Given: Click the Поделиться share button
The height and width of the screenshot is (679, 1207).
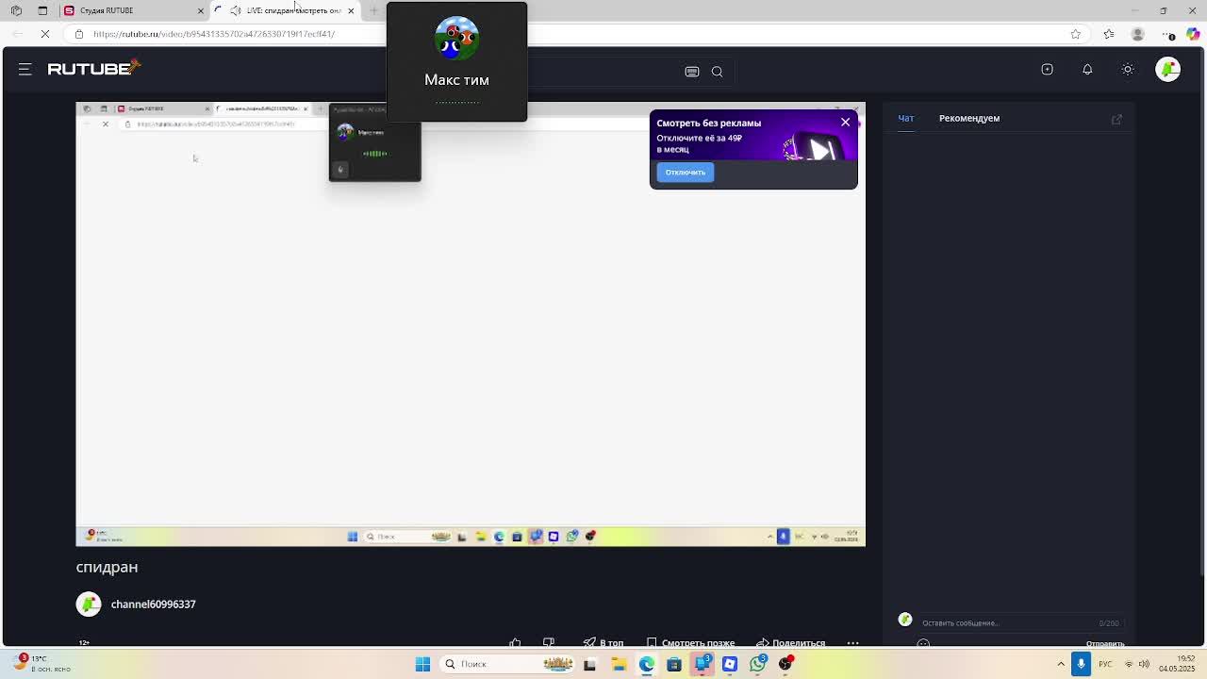Looking at the screenshot, I should point(790,643).
